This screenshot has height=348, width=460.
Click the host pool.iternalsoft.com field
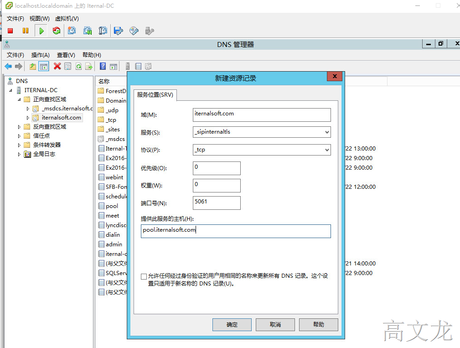click(236, 231)
